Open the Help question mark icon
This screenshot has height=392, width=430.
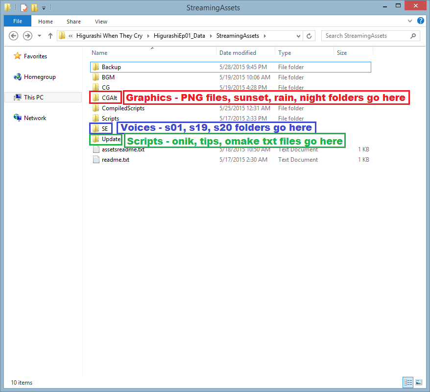[420, 21]
